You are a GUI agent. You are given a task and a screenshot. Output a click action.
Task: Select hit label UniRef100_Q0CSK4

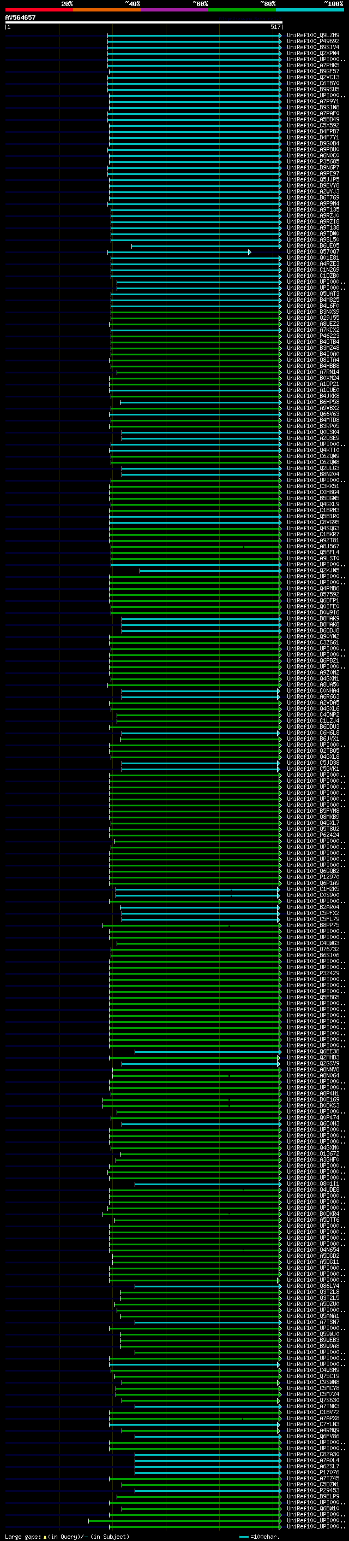(x=313, y=432)
